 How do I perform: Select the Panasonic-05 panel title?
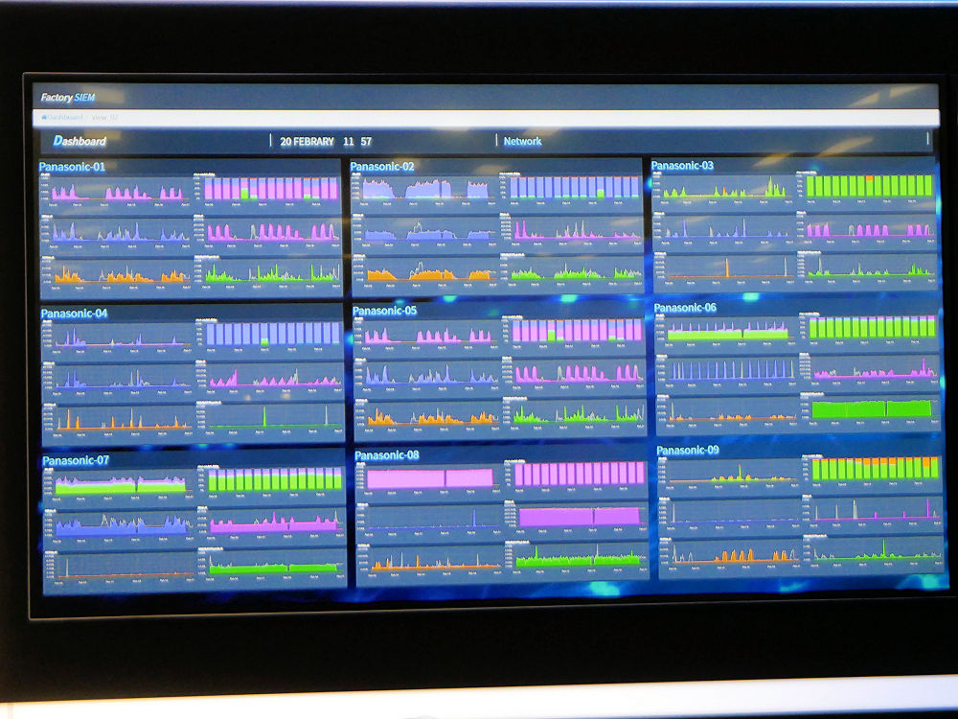pyautogui.click(x=385, y=311)
